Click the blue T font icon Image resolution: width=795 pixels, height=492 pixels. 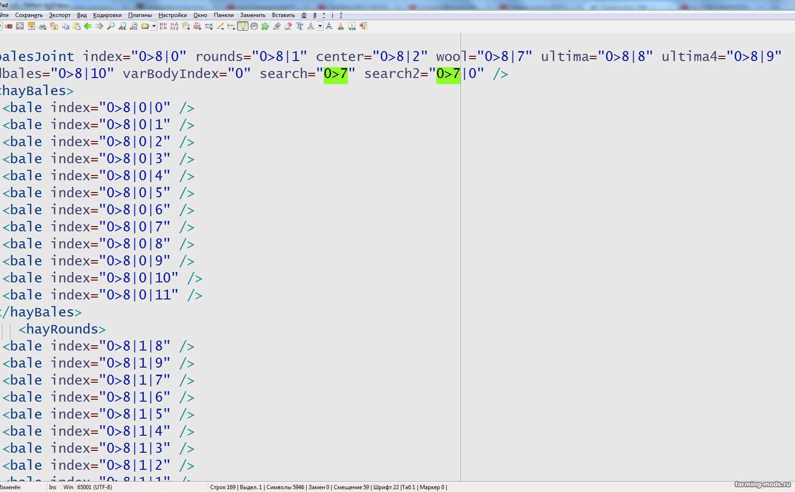[300, 26]
